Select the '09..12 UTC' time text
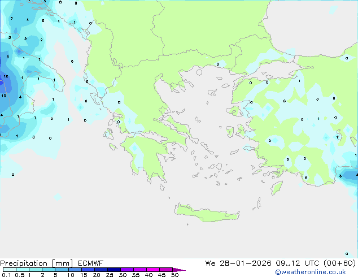This screenshot has height=277, width=358. pyautogui.click(x=298, y=263)
